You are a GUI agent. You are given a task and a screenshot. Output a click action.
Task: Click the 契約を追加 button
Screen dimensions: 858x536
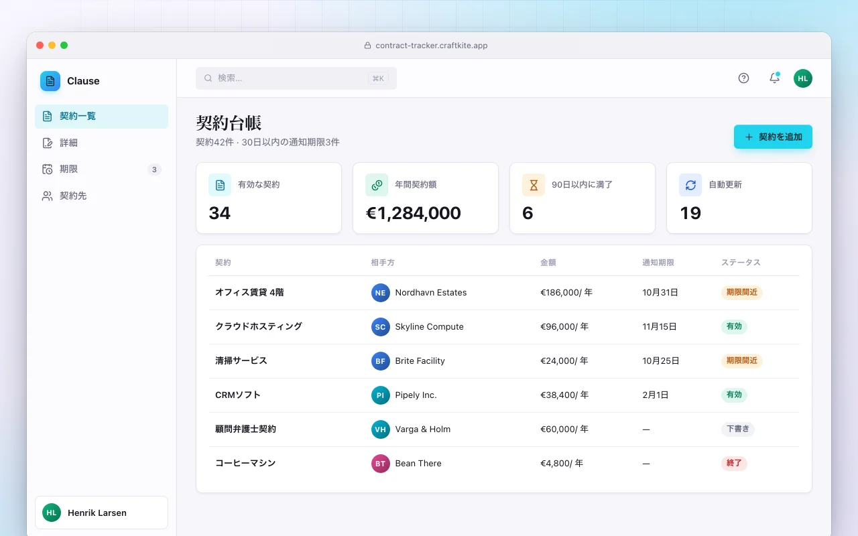click(773, 137)
